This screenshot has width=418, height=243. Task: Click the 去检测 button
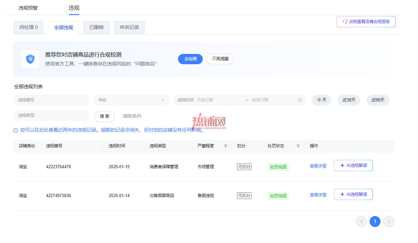point(190,59)
